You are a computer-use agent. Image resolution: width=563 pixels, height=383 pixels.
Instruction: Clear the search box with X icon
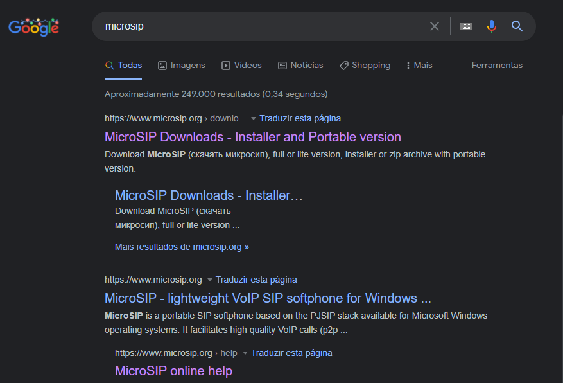point(435,26)
